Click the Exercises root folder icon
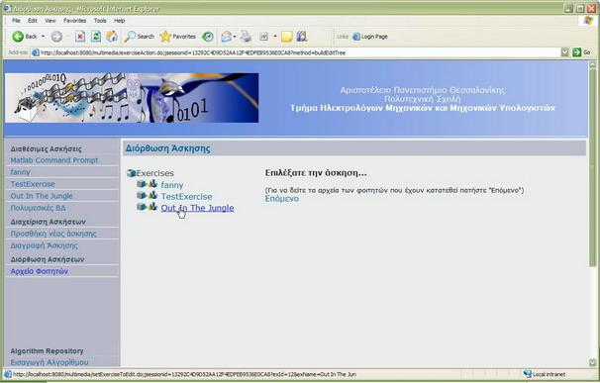Viewport: 600px width, 383px height. [x=132, y=173]
